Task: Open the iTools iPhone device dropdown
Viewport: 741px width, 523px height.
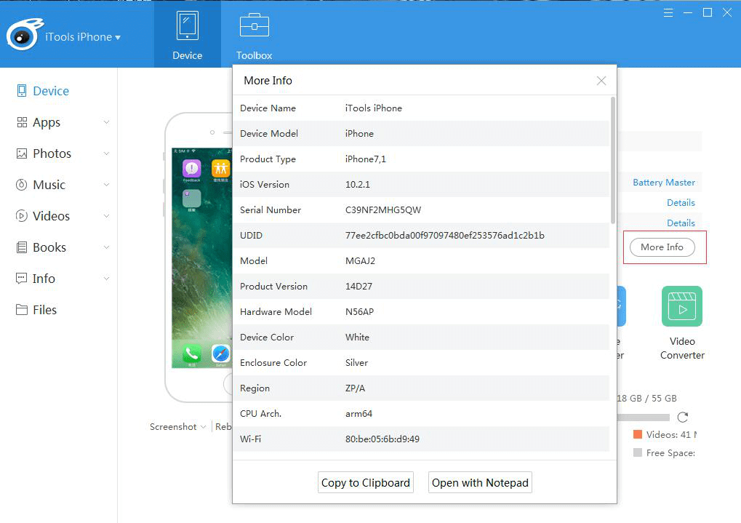Action: [83, 37]
